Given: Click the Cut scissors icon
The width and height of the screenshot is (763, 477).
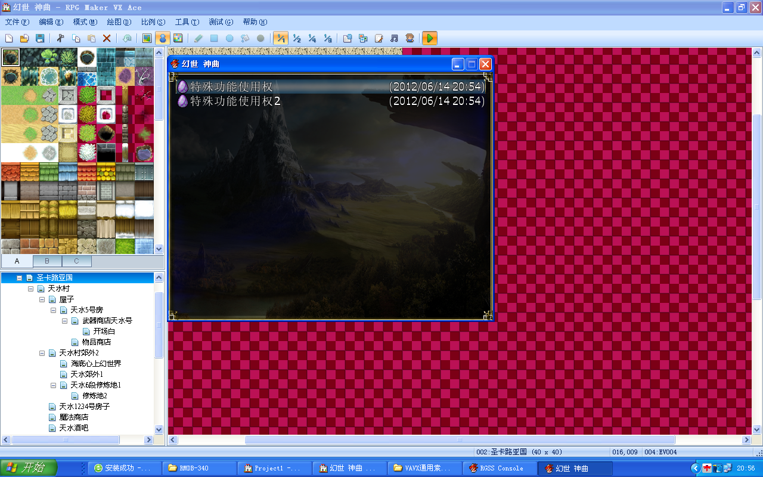Looking at the screenshot, I should pyautogui.click(x=60, y=38).
